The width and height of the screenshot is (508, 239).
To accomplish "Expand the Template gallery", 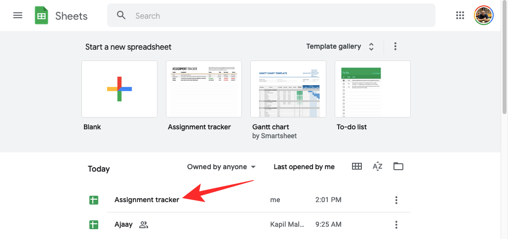I will pos(340,46).
